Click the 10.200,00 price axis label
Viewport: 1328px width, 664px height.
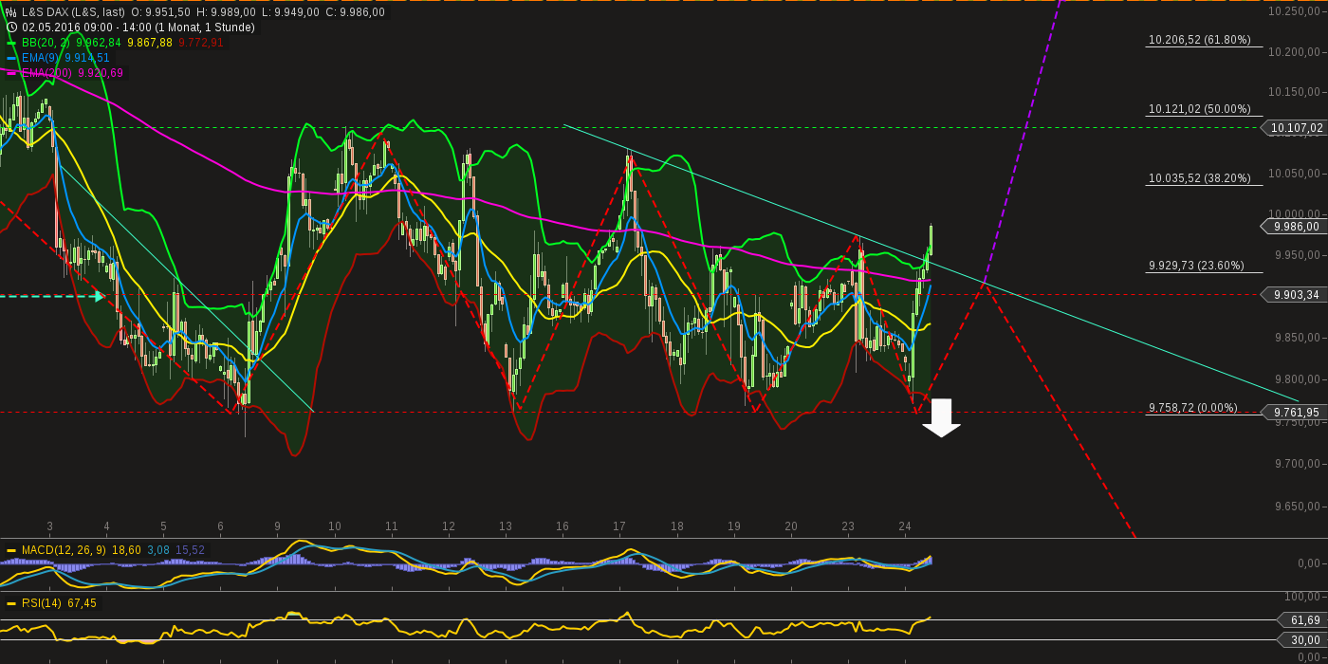pyautogui.click(x=1296, y=51)
